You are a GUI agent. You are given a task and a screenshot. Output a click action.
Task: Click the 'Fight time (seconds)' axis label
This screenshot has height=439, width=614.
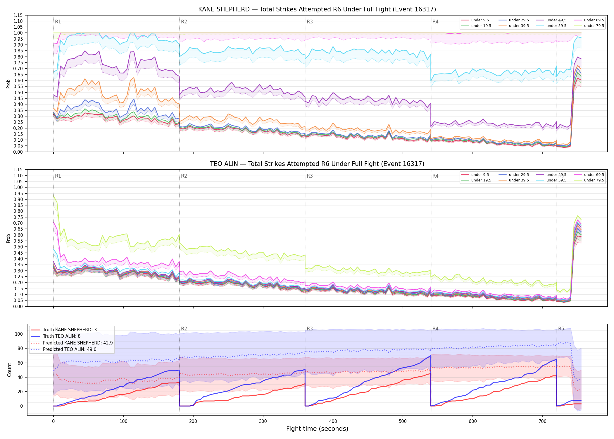coord(317,429)
